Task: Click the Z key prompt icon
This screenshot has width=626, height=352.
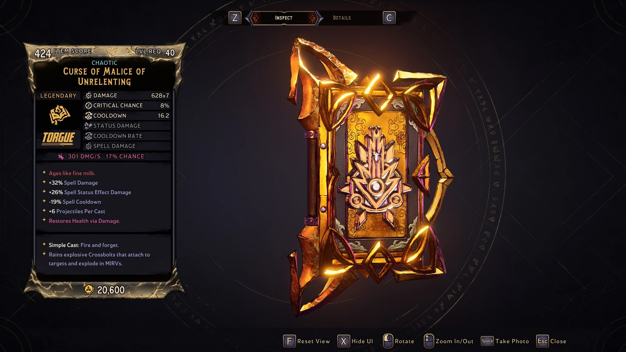Action: click(x=235, y=18)
